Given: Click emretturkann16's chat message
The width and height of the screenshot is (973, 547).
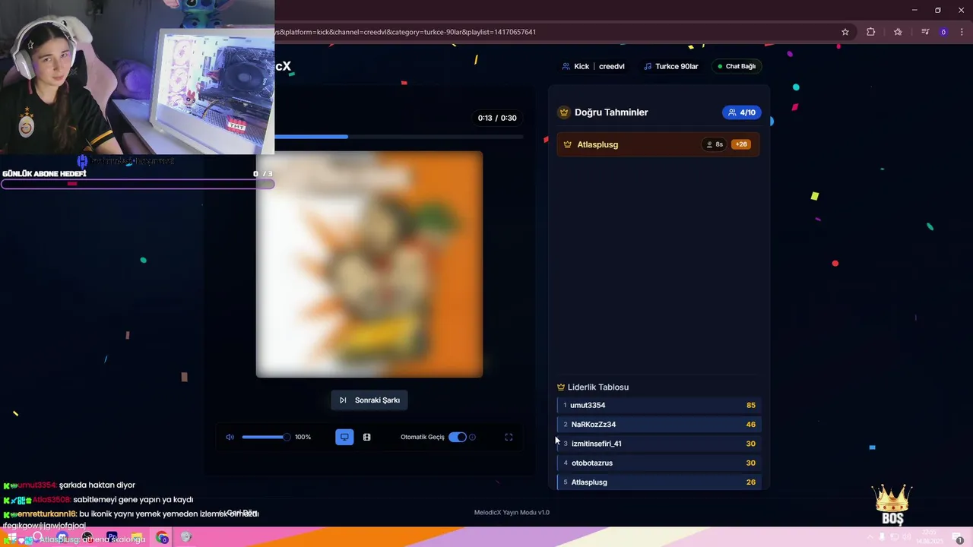Looking at the screenshot, I should point(131,519).
